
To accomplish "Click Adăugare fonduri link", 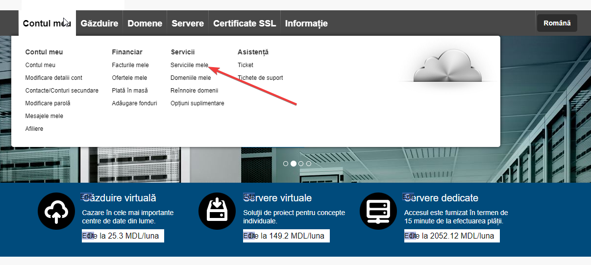I will tap(134, 103).
